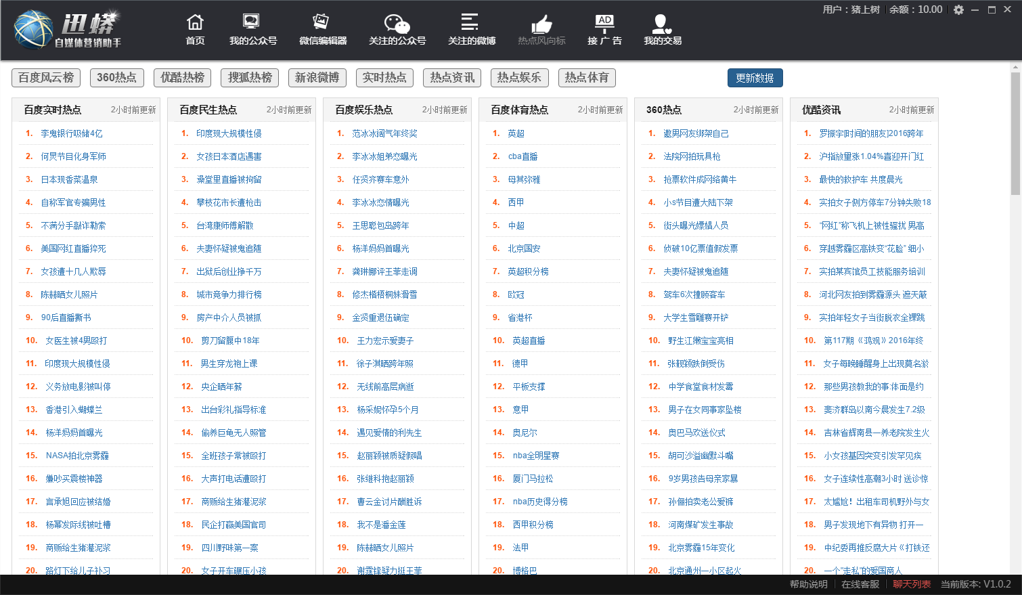This screenshot has width=1022, height=595.
Task: Switch to 热点娱乐 tab
Action: pyautogui.click(x=519, y=78)
